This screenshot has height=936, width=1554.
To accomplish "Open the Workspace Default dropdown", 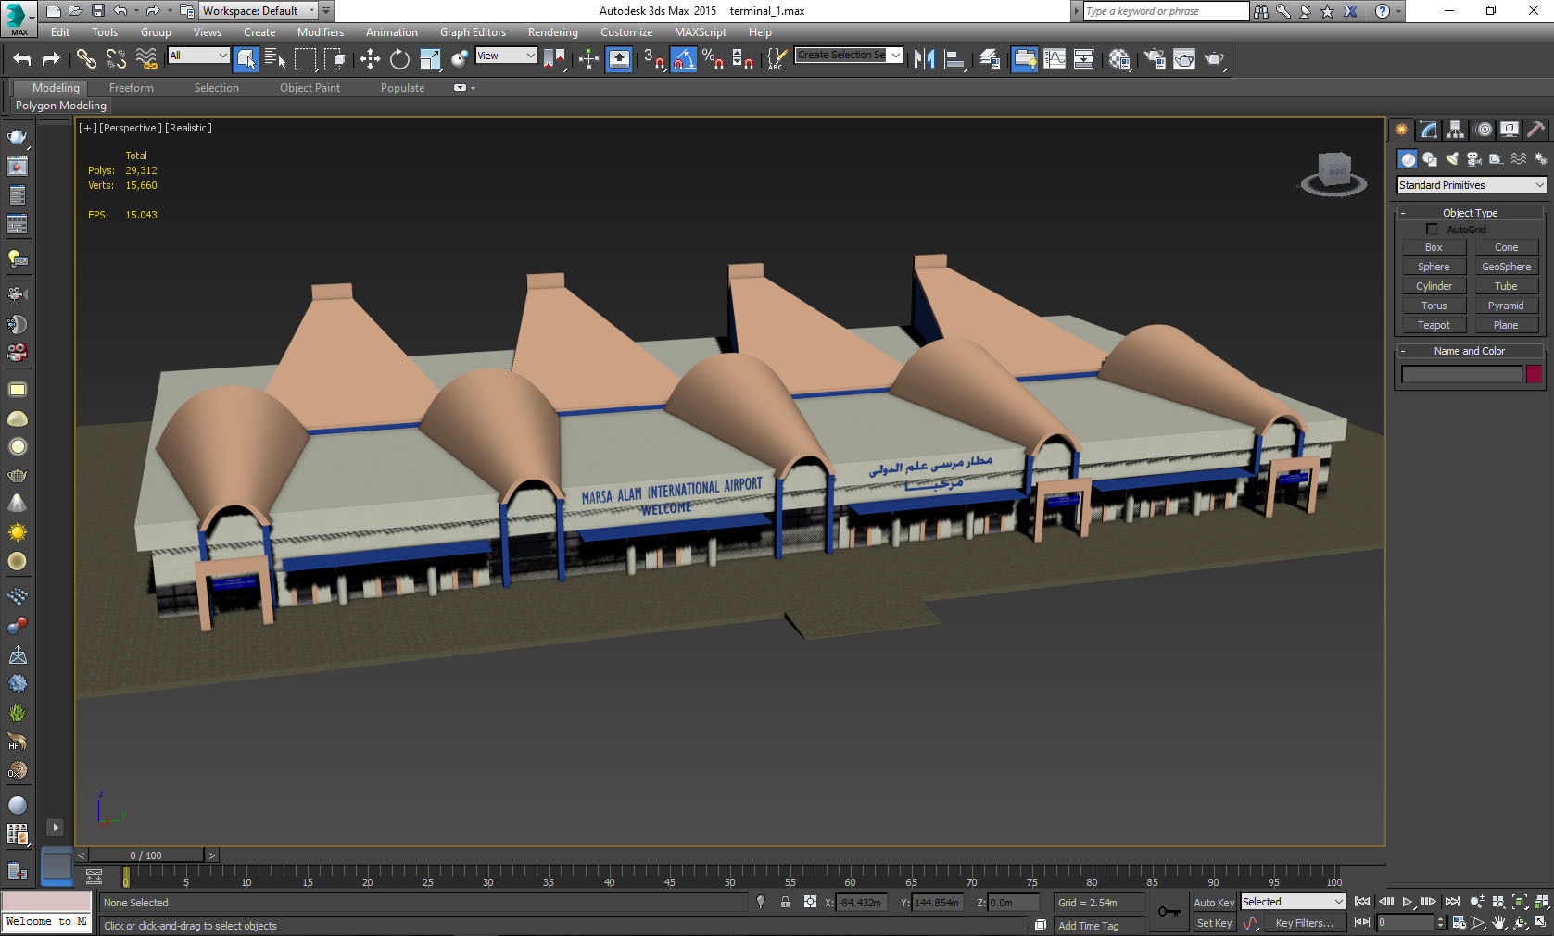I will click(x=259, y=11).
